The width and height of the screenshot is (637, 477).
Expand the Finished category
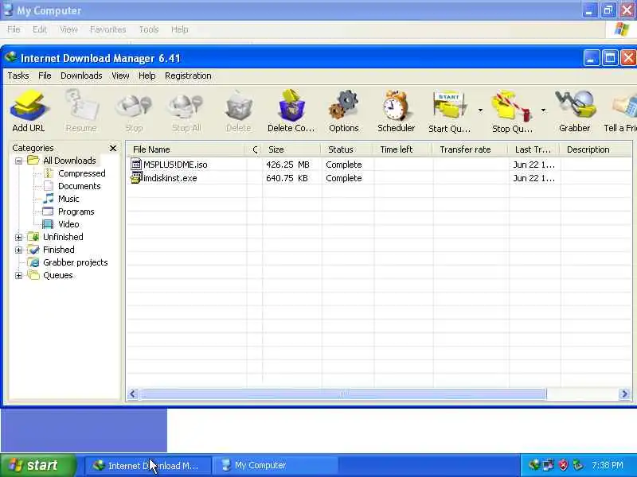click(x=18, y=250)
